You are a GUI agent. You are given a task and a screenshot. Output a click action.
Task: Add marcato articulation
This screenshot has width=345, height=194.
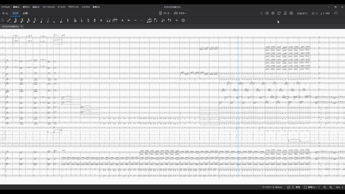[x=122, y=20]
